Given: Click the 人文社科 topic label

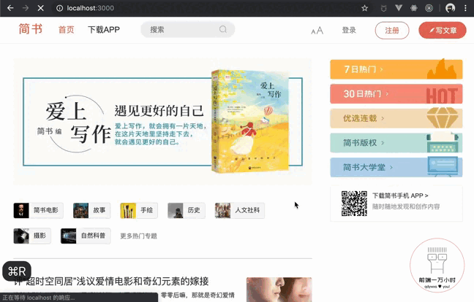Looking at the screenshot, I should point(247,210).
